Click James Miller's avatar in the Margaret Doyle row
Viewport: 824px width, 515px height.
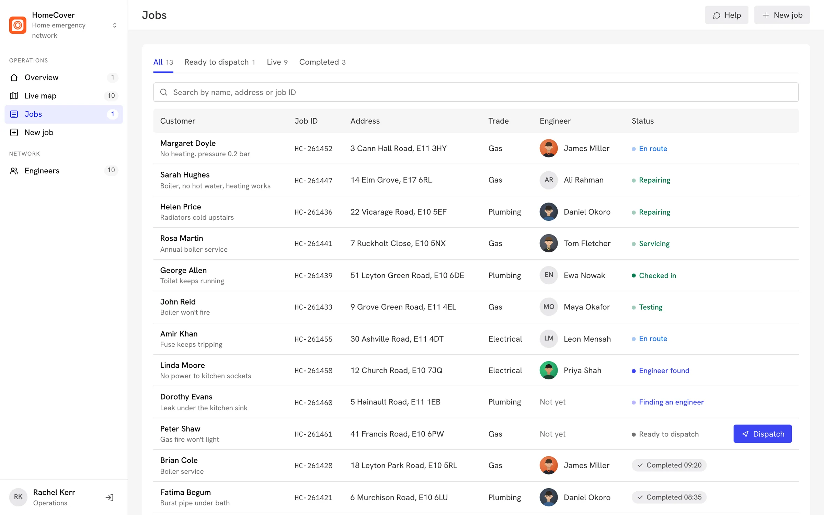click(549, 148)
